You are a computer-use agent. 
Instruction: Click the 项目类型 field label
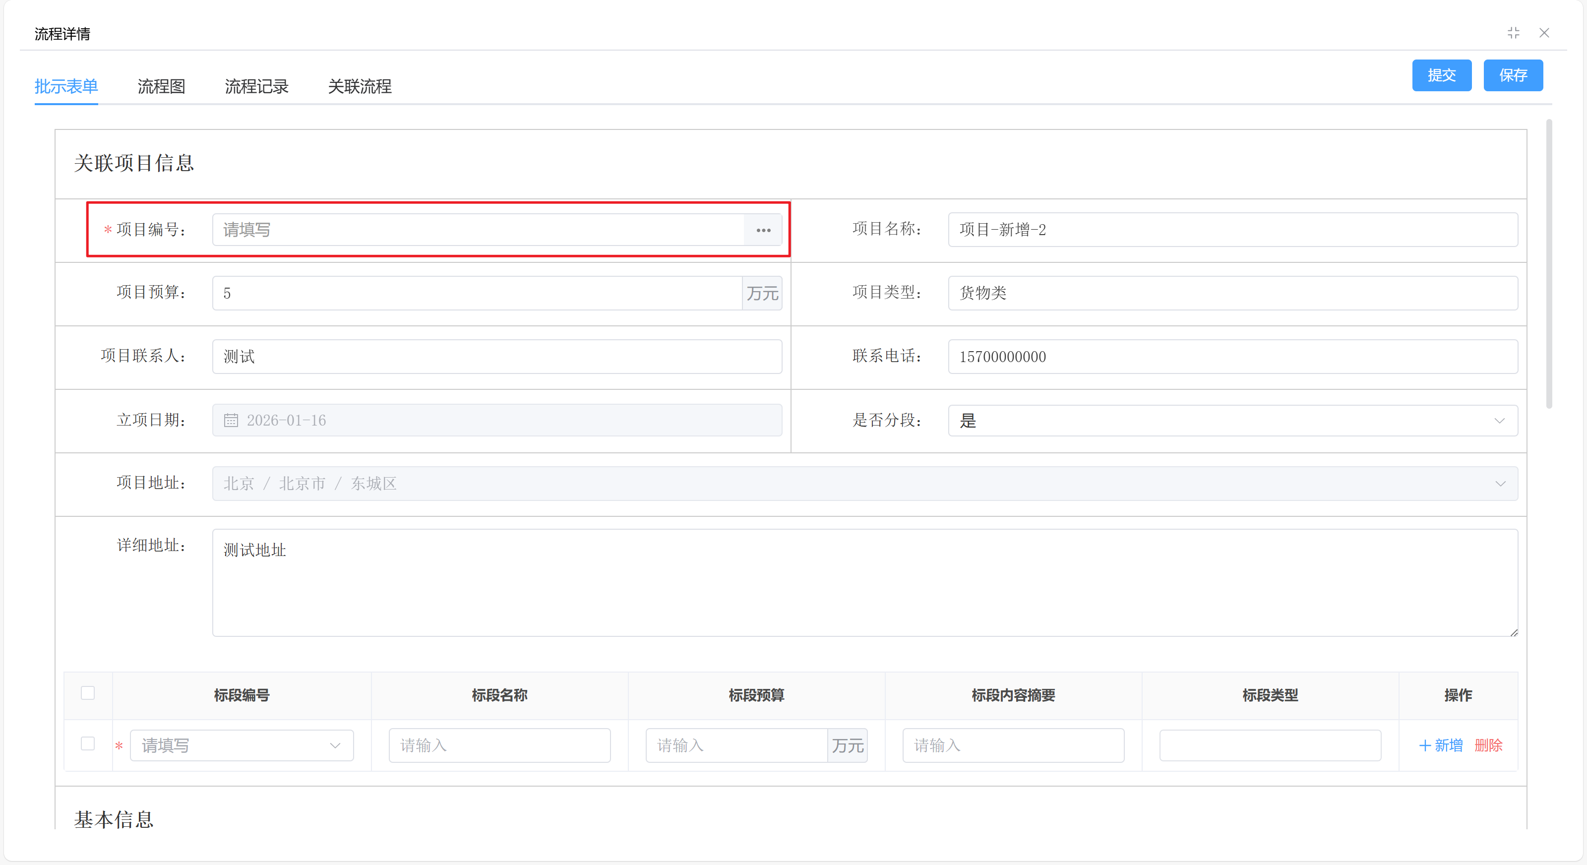888,293
